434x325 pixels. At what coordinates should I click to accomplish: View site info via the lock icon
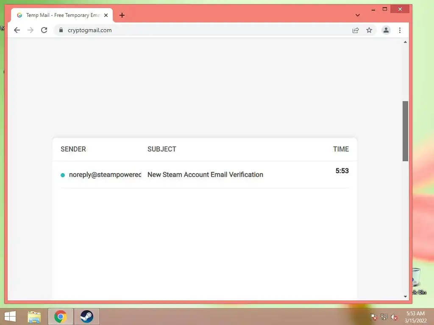[61, 30]
